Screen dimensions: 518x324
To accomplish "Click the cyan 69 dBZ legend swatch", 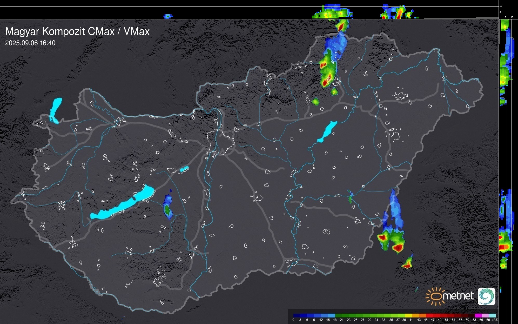I will [x=492, y=315].
